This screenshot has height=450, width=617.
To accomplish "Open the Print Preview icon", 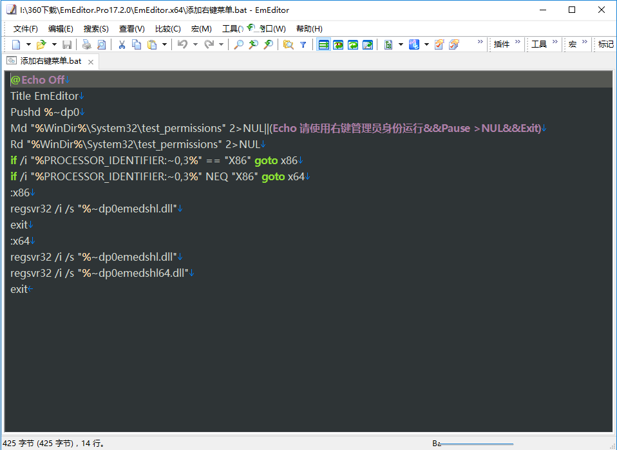I will pos(101,44).
